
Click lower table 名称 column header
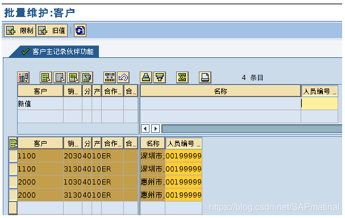(x=153, y=144)
